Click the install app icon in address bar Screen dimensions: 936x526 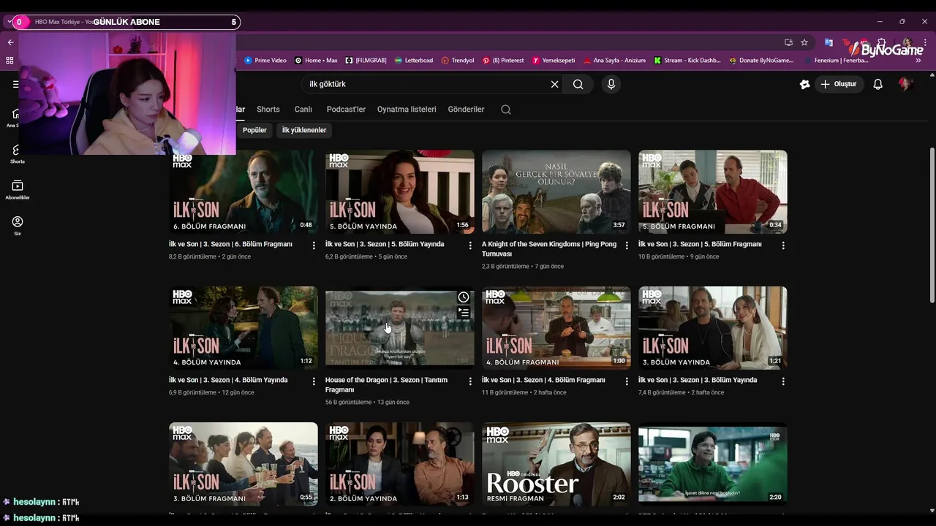(788, 42)
